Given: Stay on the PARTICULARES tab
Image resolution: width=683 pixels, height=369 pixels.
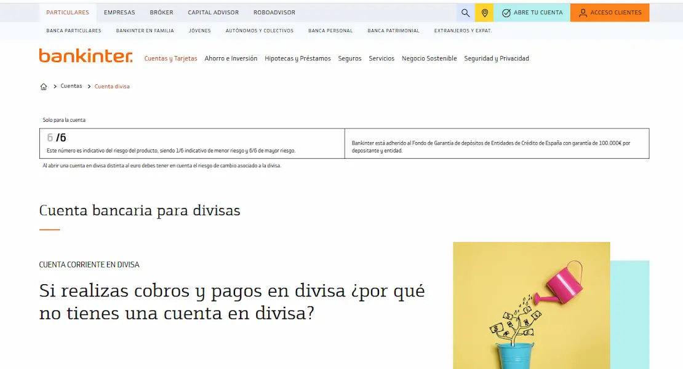Looking at the screenshot, I should tap(68, 12).
